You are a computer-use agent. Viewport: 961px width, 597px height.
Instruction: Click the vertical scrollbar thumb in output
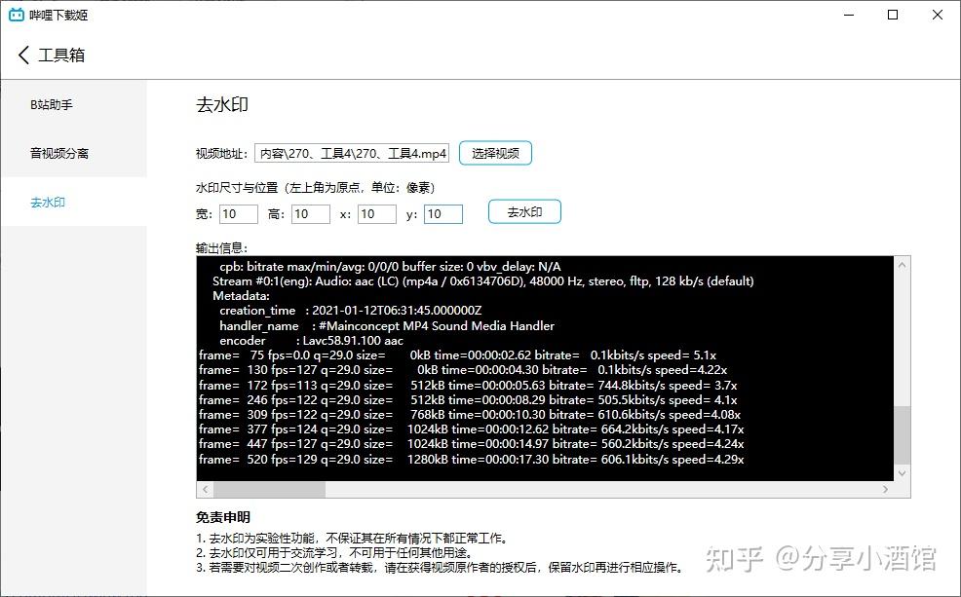[x=902, y=434]
